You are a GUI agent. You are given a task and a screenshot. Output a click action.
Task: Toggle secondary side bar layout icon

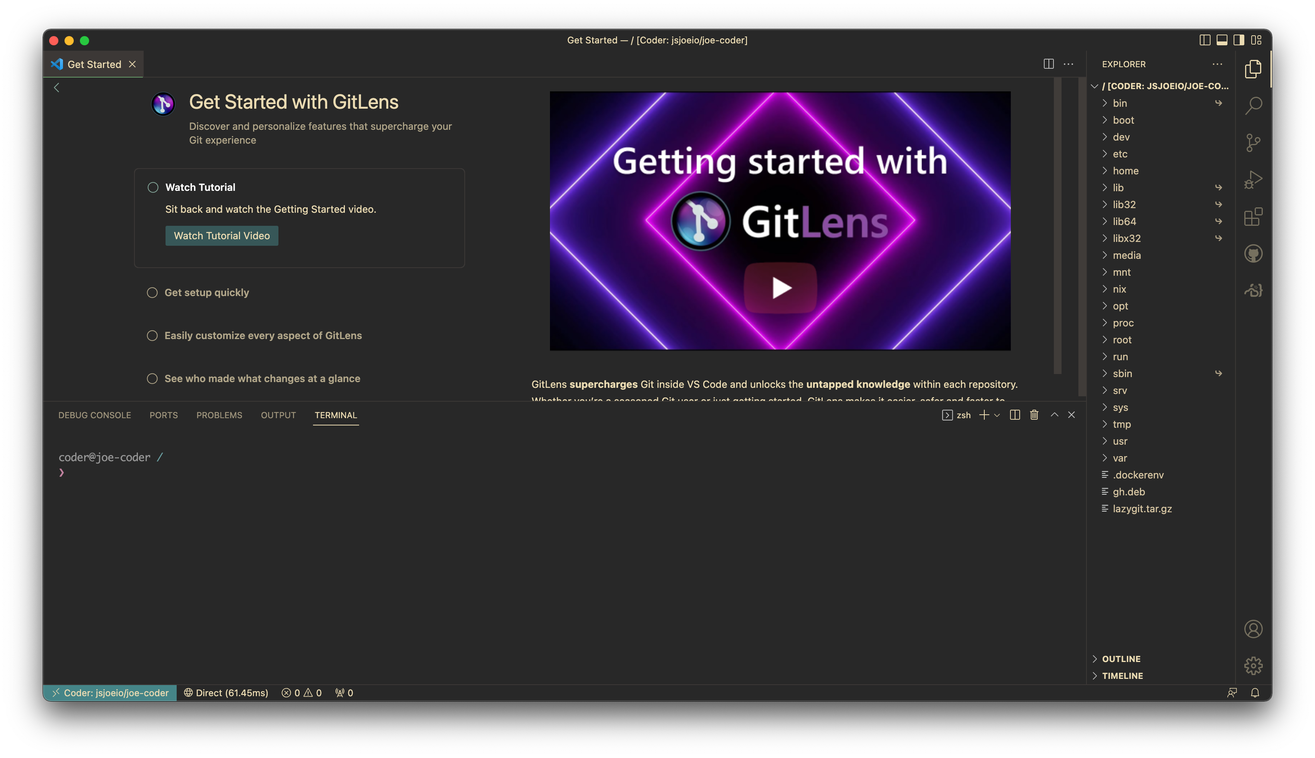tap(1239, 40)
